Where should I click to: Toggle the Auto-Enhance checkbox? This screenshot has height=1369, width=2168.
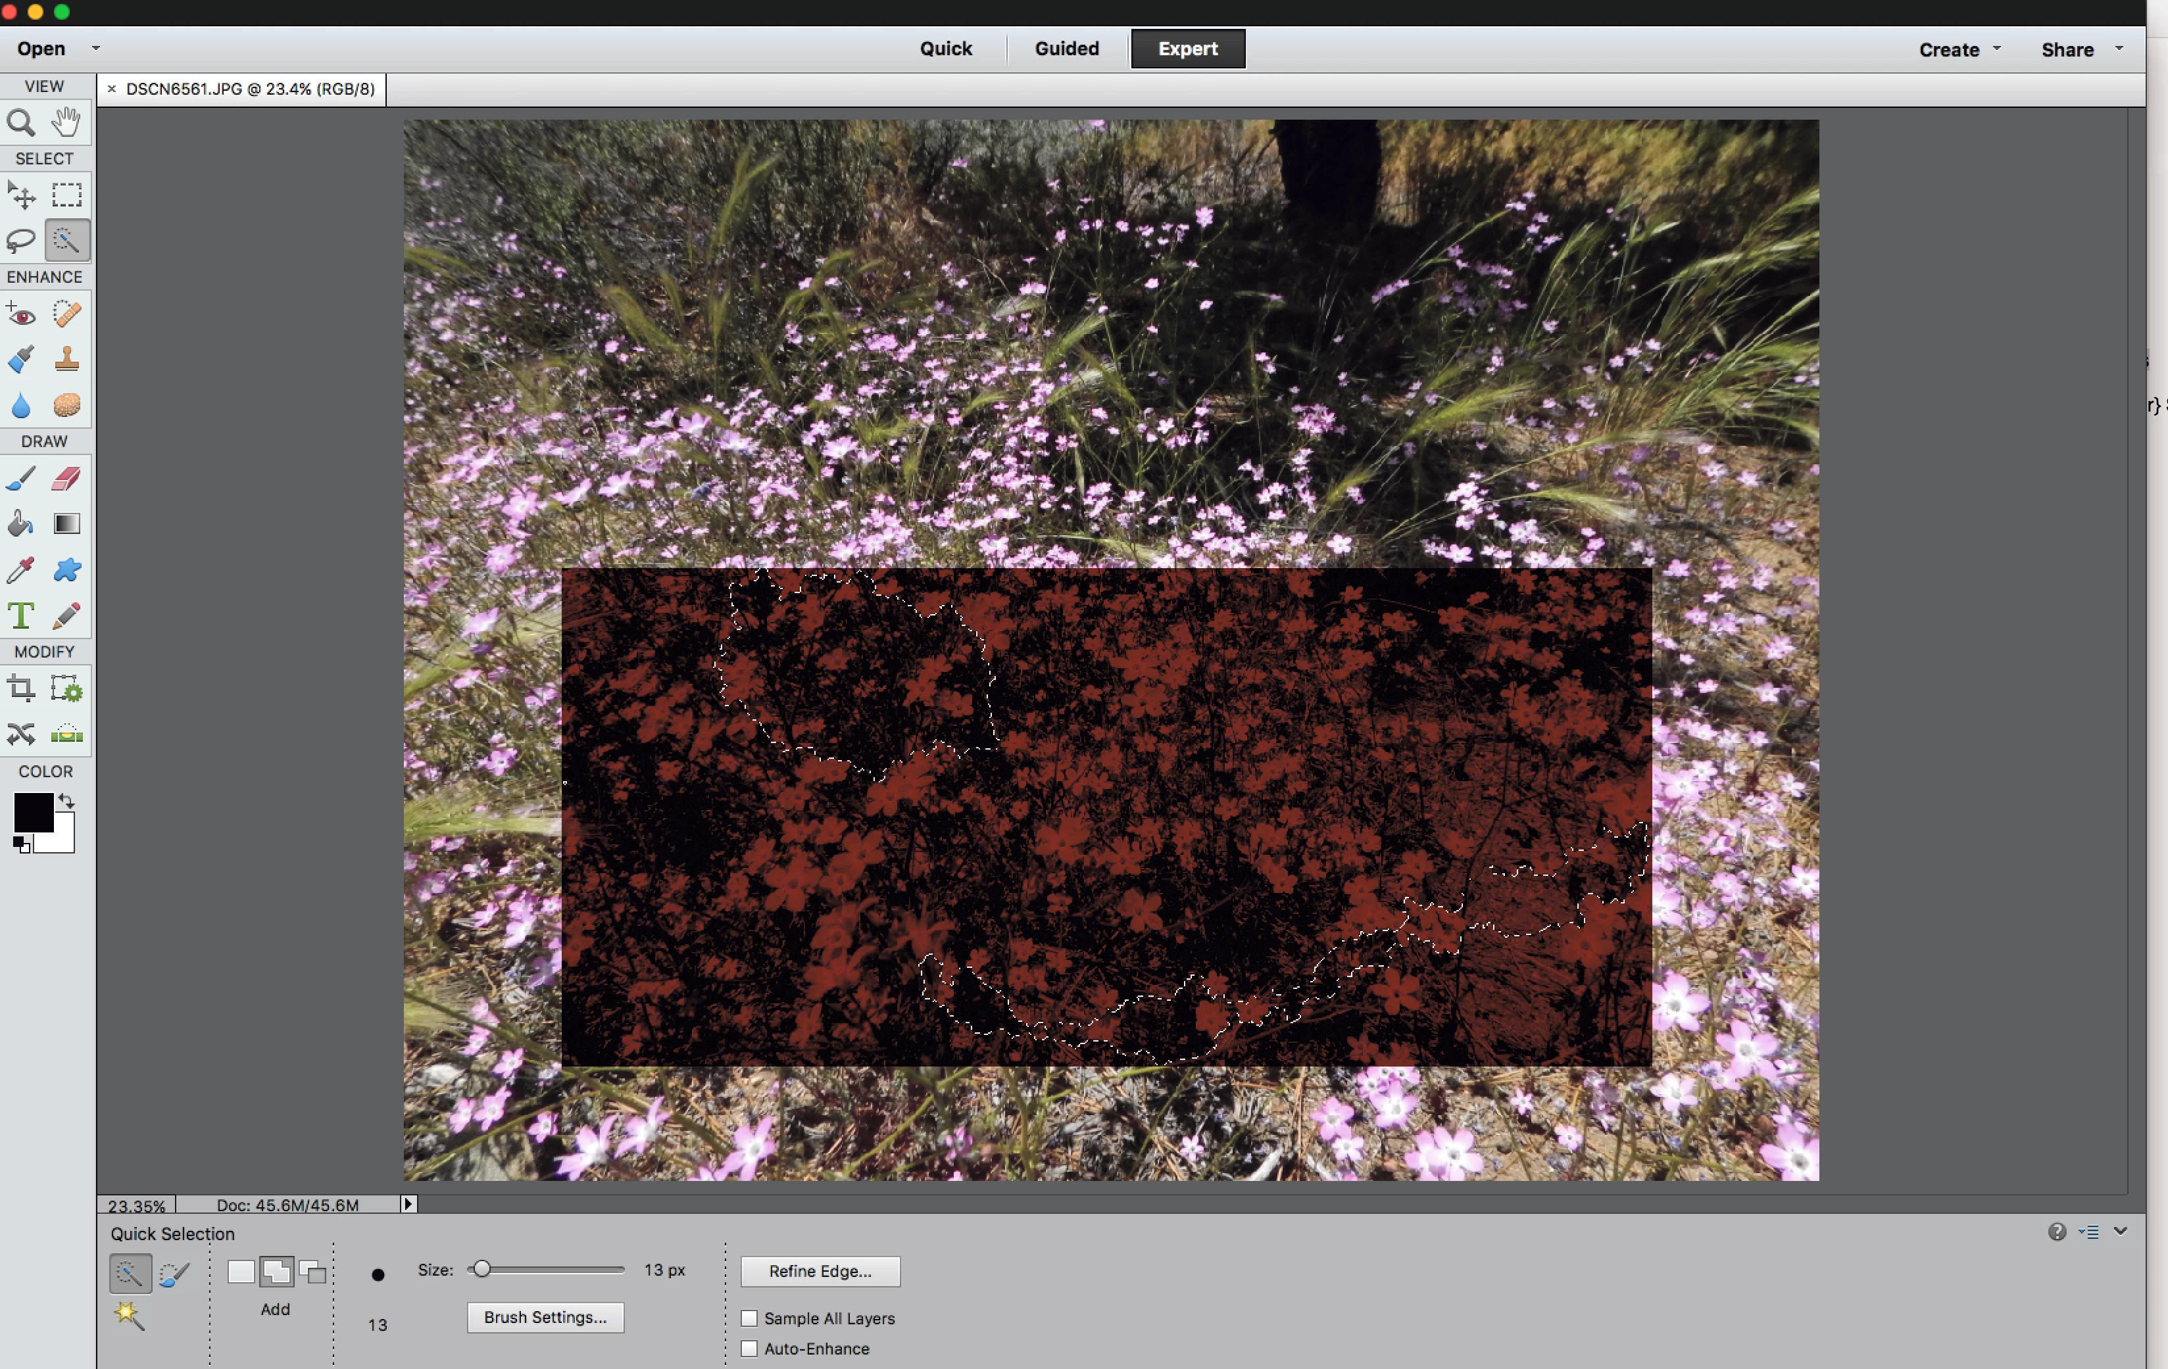pyautogui.click(x=749, y=1349)
